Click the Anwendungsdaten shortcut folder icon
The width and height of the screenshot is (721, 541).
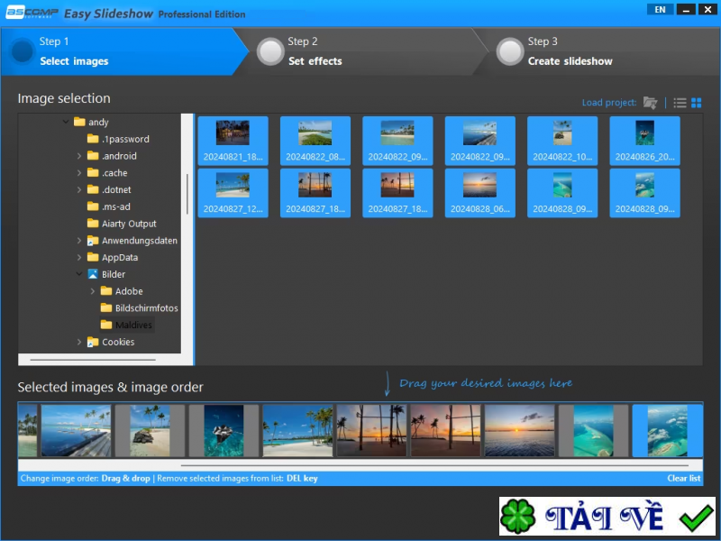pos(93,241)
